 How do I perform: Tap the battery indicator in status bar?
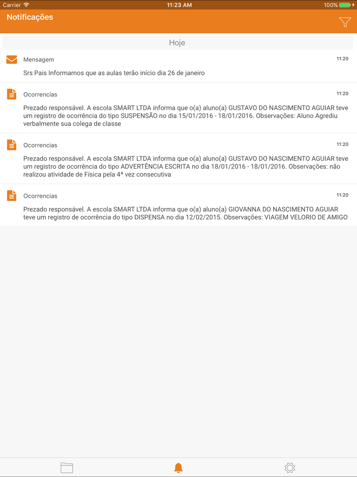(345, 5)
